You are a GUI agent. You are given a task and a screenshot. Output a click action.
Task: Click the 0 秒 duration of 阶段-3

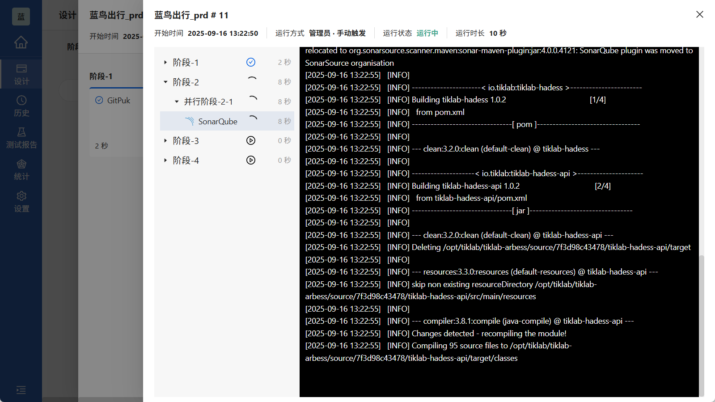pyautogui.click(x=284, y=140)
